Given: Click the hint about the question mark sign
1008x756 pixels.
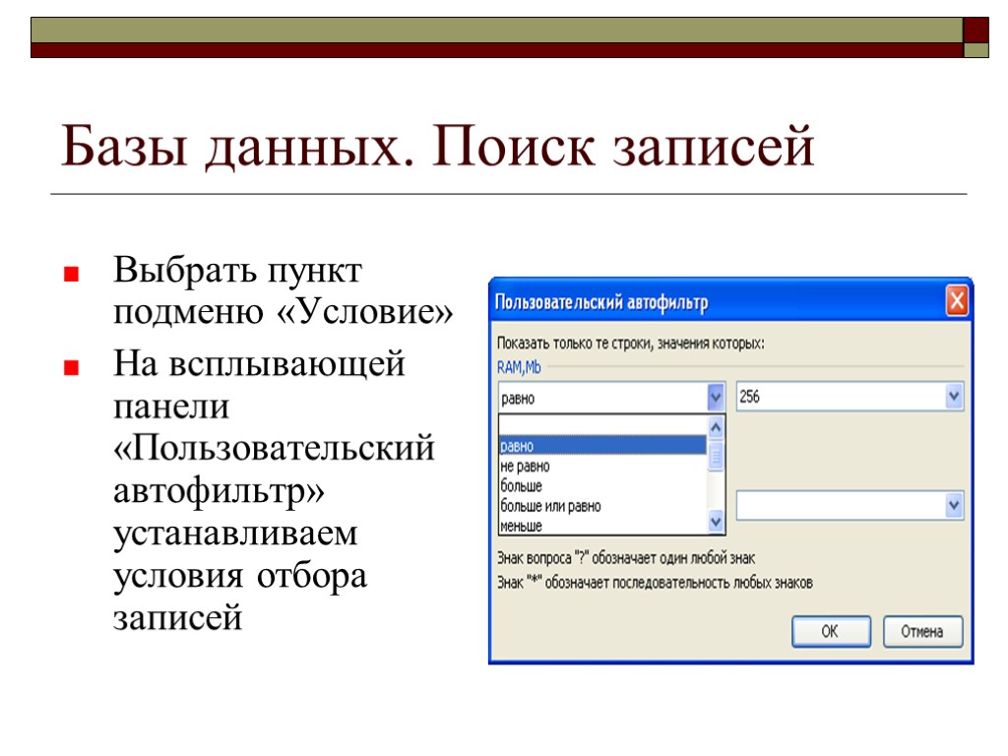Looking at the screenshot, I should click(626, 558).
